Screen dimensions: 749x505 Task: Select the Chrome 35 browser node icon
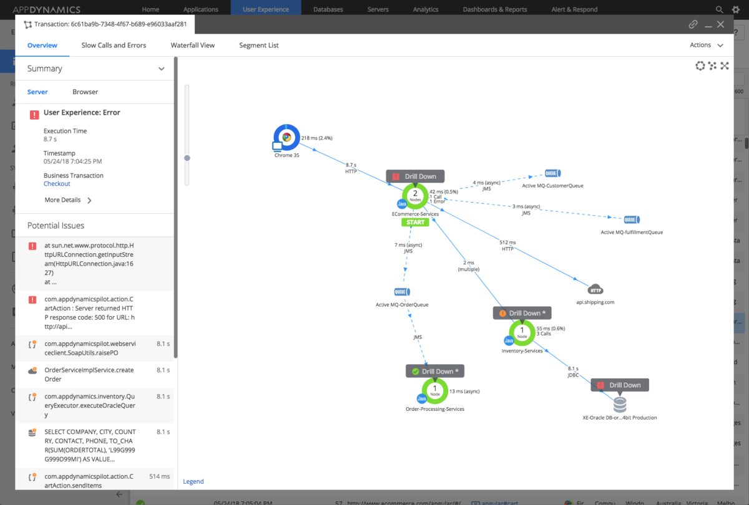[286, 137]
